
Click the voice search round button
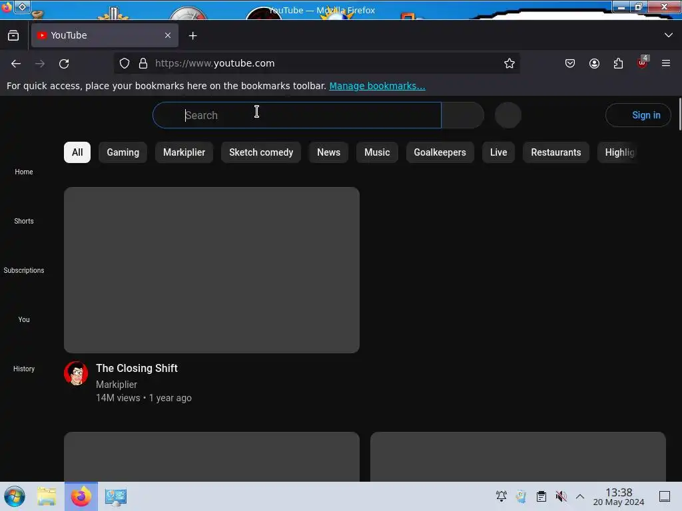pyautogui.click(x=508, y=115)
